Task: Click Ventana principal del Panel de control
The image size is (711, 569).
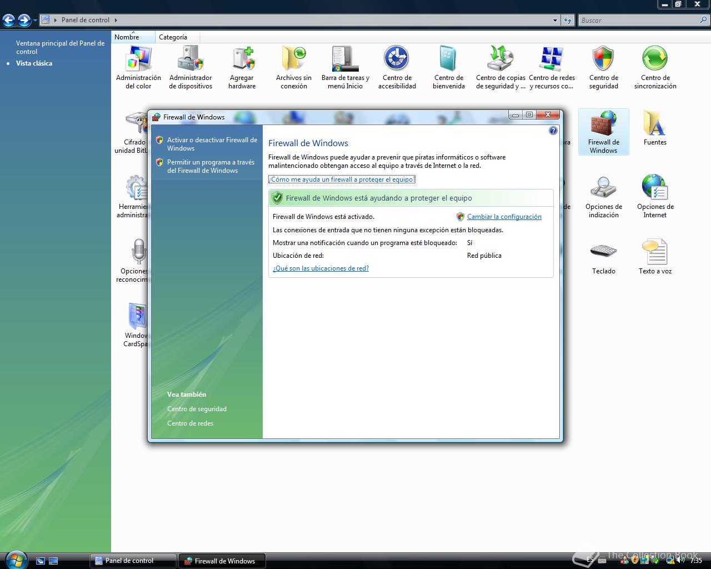Action: click(x=60, y=47)
